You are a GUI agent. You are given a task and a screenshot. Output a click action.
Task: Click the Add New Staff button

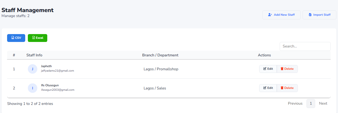281,15
